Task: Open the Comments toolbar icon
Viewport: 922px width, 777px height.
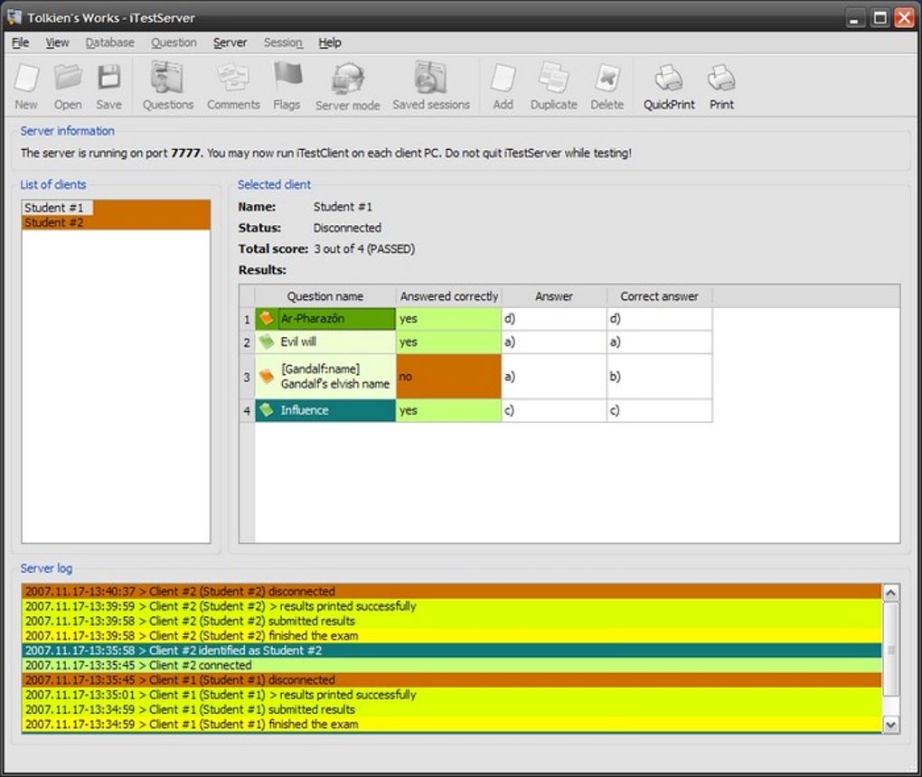Action: point(233,78)
